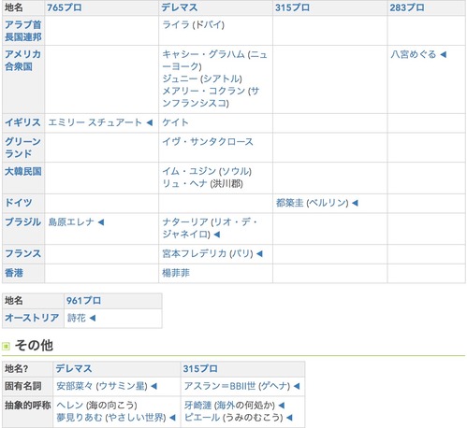Open the 島原エレナ character link
The width and height of the screenshot is (467, 428).
[x=71, y=222]
